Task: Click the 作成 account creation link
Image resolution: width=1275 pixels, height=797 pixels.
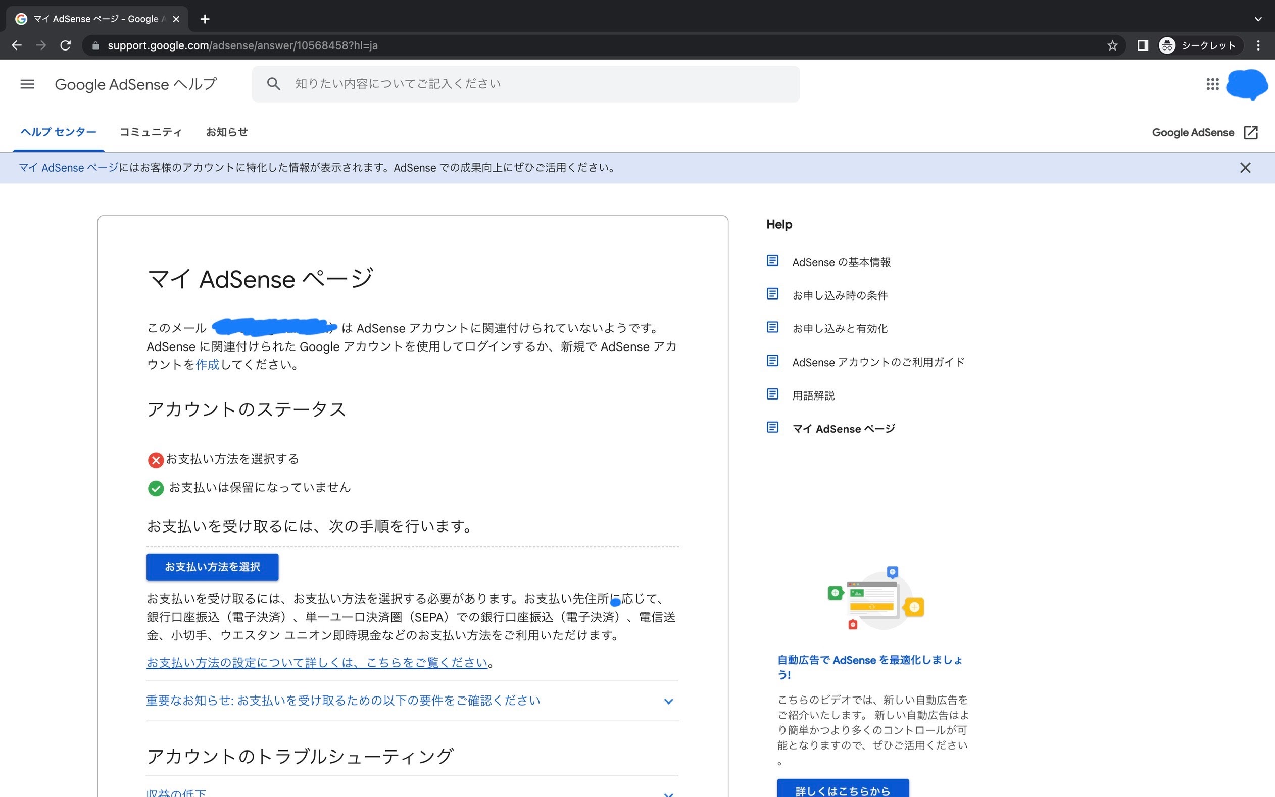Action: click(x=207, y=365)
